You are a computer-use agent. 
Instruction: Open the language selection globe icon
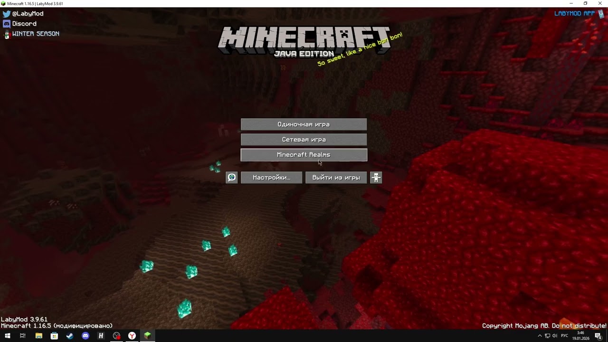[x=231, y=178]
